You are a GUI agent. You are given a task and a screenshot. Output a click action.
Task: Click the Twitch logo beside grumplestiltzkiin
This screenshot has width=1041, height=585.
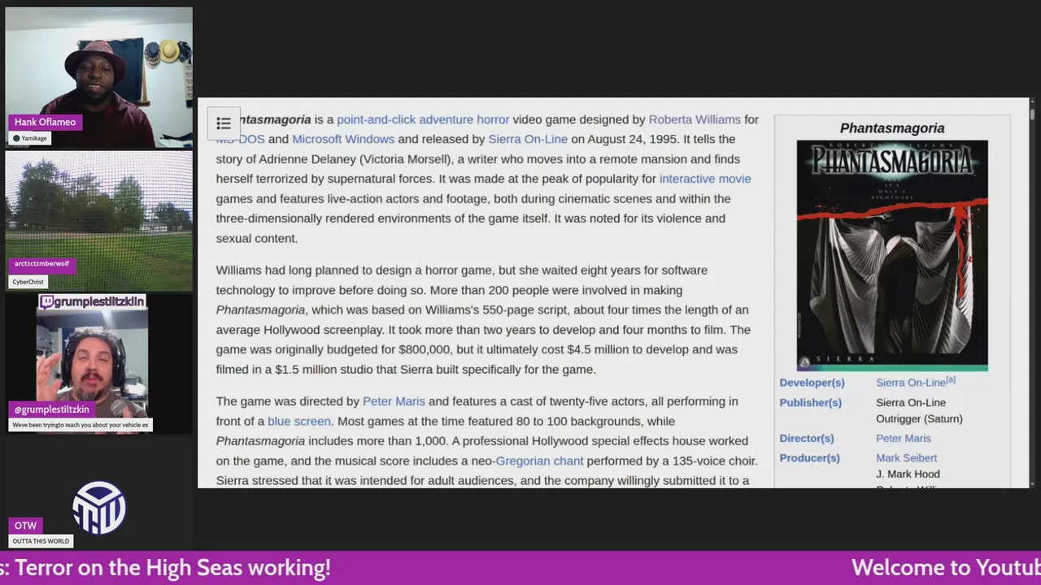coord(47,302)
